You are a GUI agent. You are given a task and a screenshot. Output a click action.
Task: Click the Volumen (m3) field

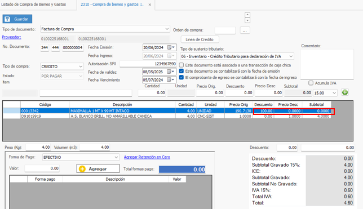95,147
